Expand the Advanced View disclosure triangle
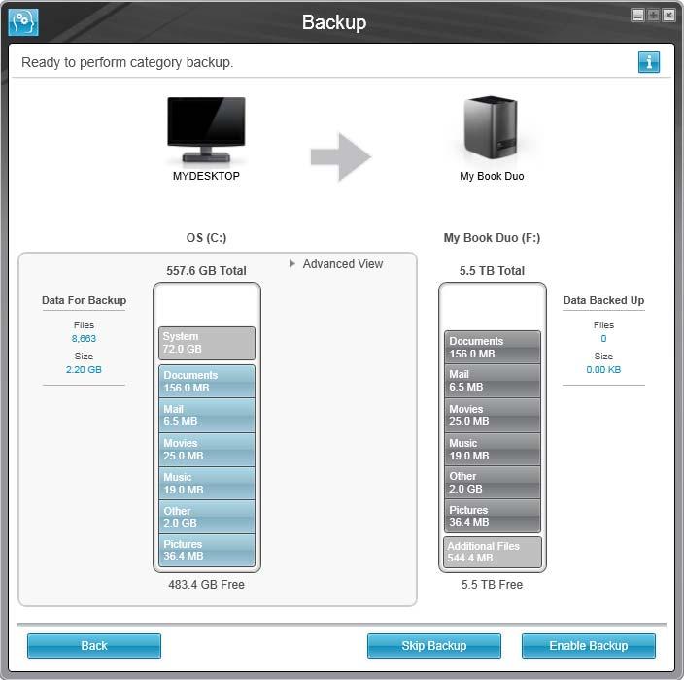This screenshot has height=680, width=684. 292,263
